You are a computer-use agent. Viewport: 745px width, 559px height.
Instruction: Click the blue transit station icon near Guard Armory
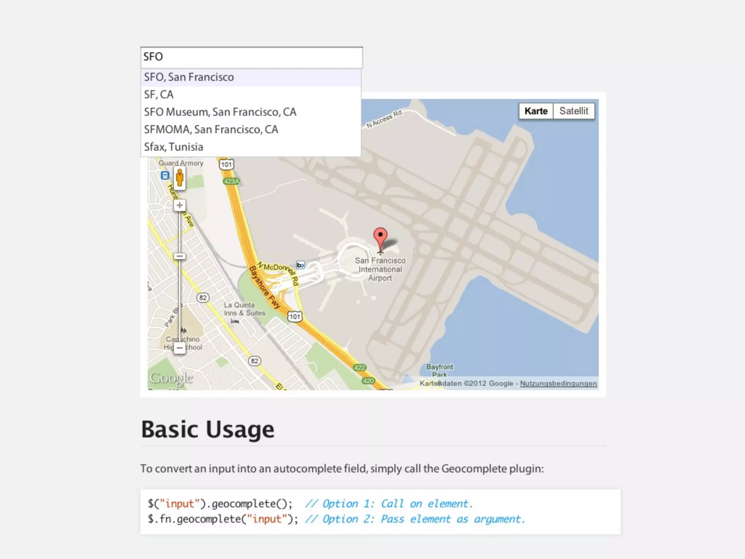point(165,176)
